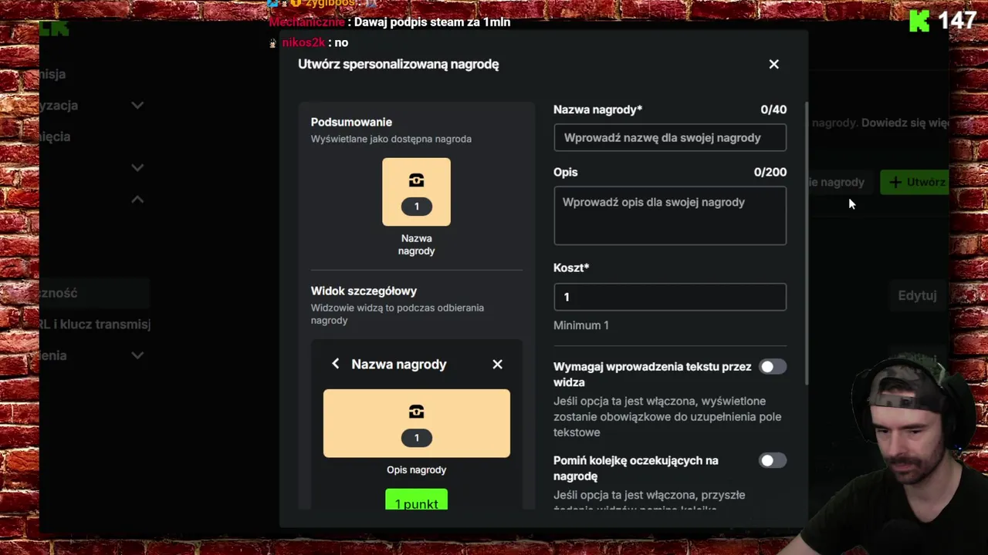Click the green Utwórz button behind dialog
This screenshot has width=988, height=555.
[x=915, y=182]
